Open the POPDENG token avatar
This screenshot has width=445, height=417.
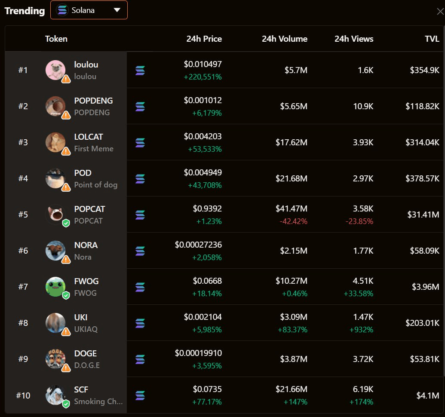coord(55,106)
